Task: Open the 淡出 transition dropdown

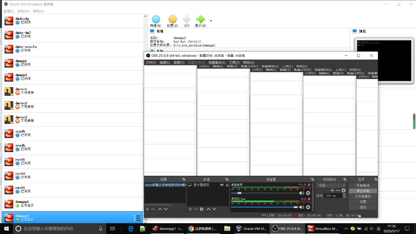Action: (x=331, y=185)
